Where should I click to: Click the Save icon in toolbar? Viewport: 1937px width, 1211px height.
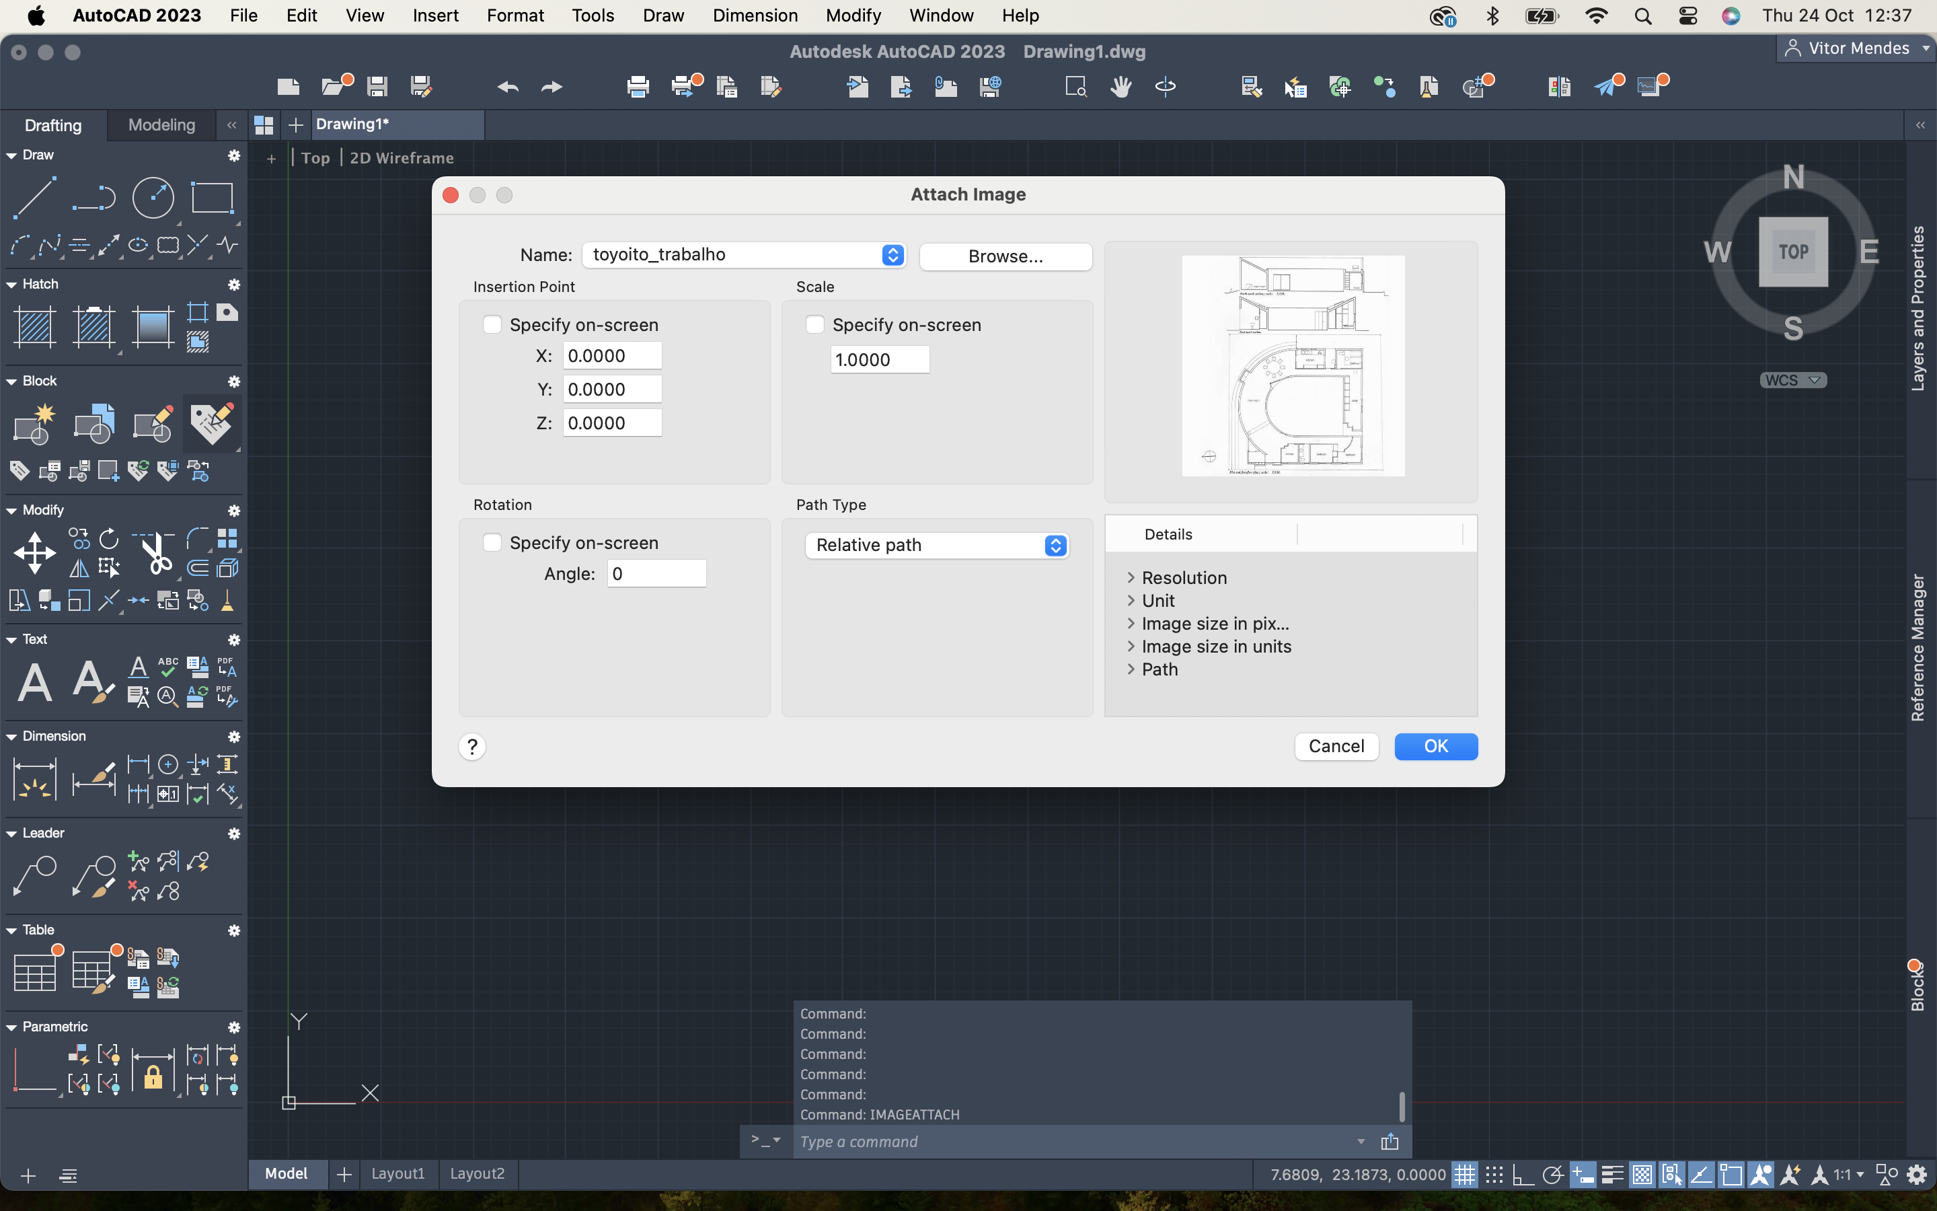[377, 87]
